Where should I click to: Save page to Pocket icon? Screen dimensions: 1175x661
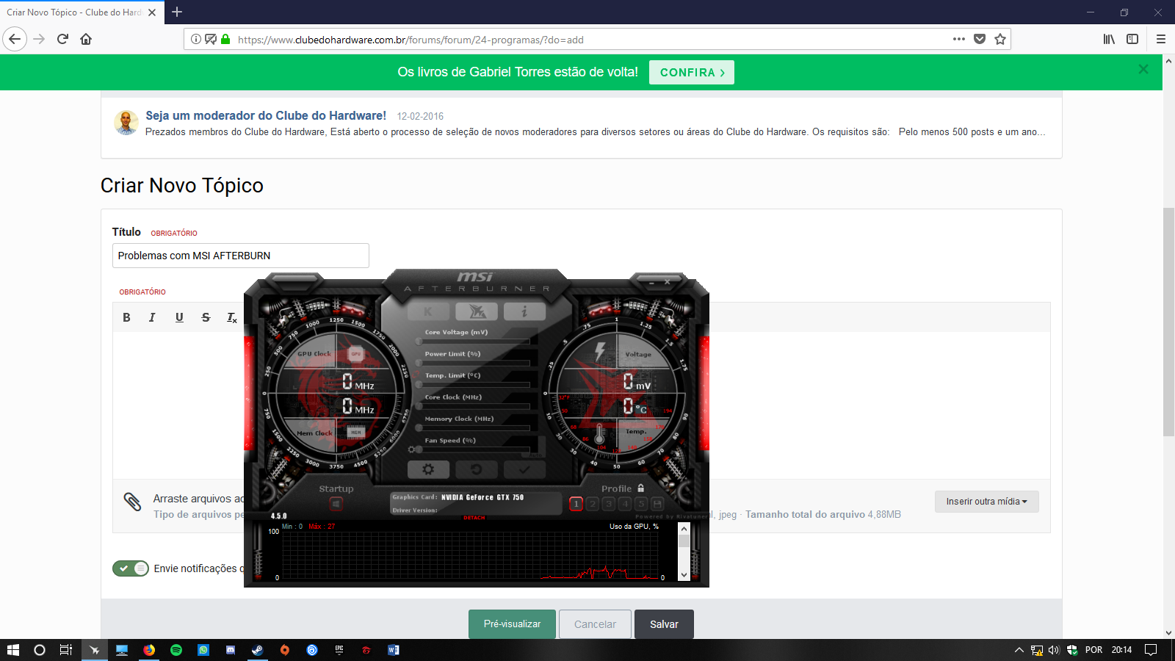click(x=980, y=39)
